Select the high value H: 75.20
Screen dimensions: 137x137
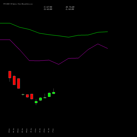(x=70, y=7)
